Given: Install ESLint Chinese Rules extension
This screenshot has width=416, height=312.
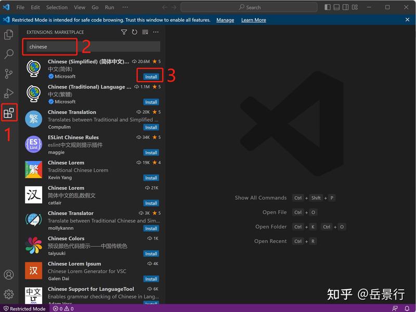Looking at the screenshot, I should click(151, 152).
